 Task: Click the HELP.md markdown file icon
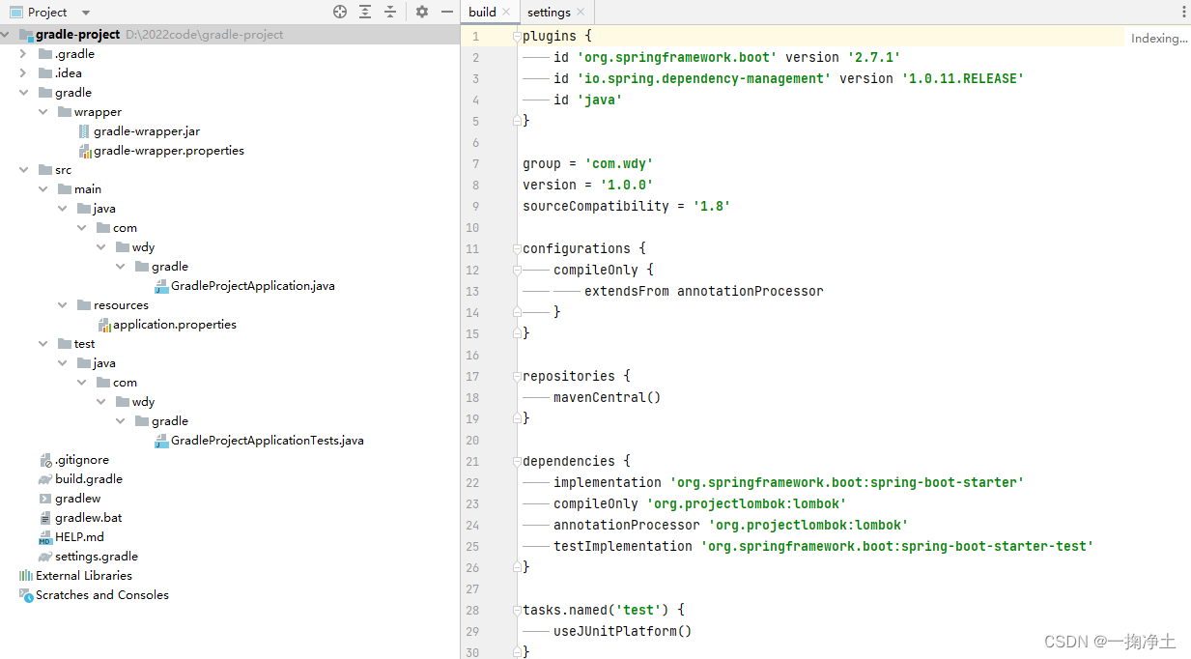click(x=45, y=537)
